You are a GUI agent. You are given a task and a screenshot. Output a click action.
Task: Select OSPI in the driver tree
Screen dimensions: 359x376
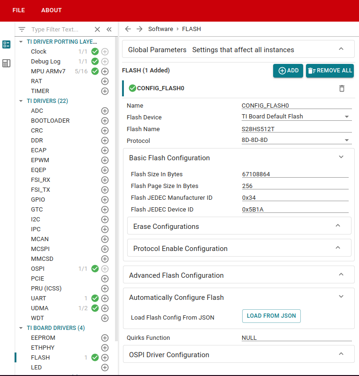[38, 269]
